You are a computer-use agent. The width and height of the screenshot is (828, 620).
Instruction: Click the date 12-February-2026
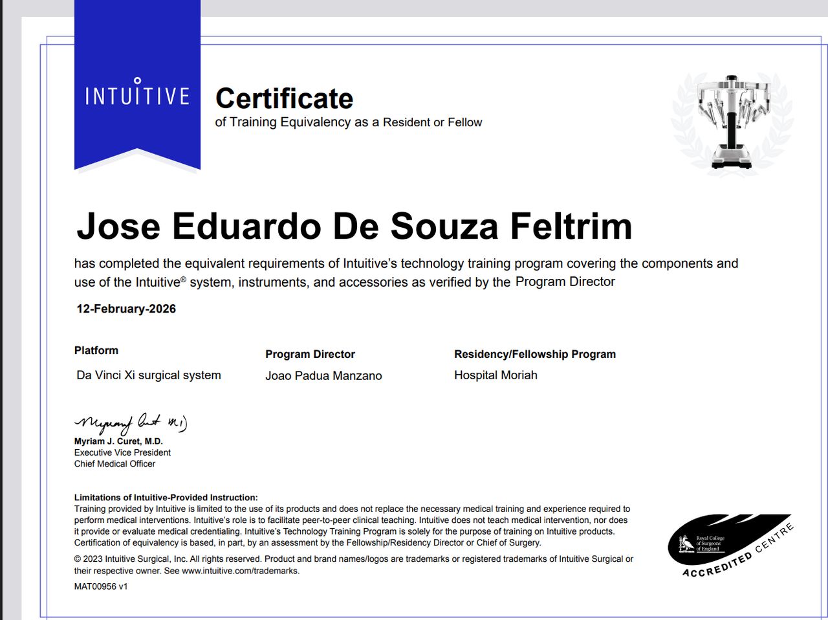(x=126, y=309)
